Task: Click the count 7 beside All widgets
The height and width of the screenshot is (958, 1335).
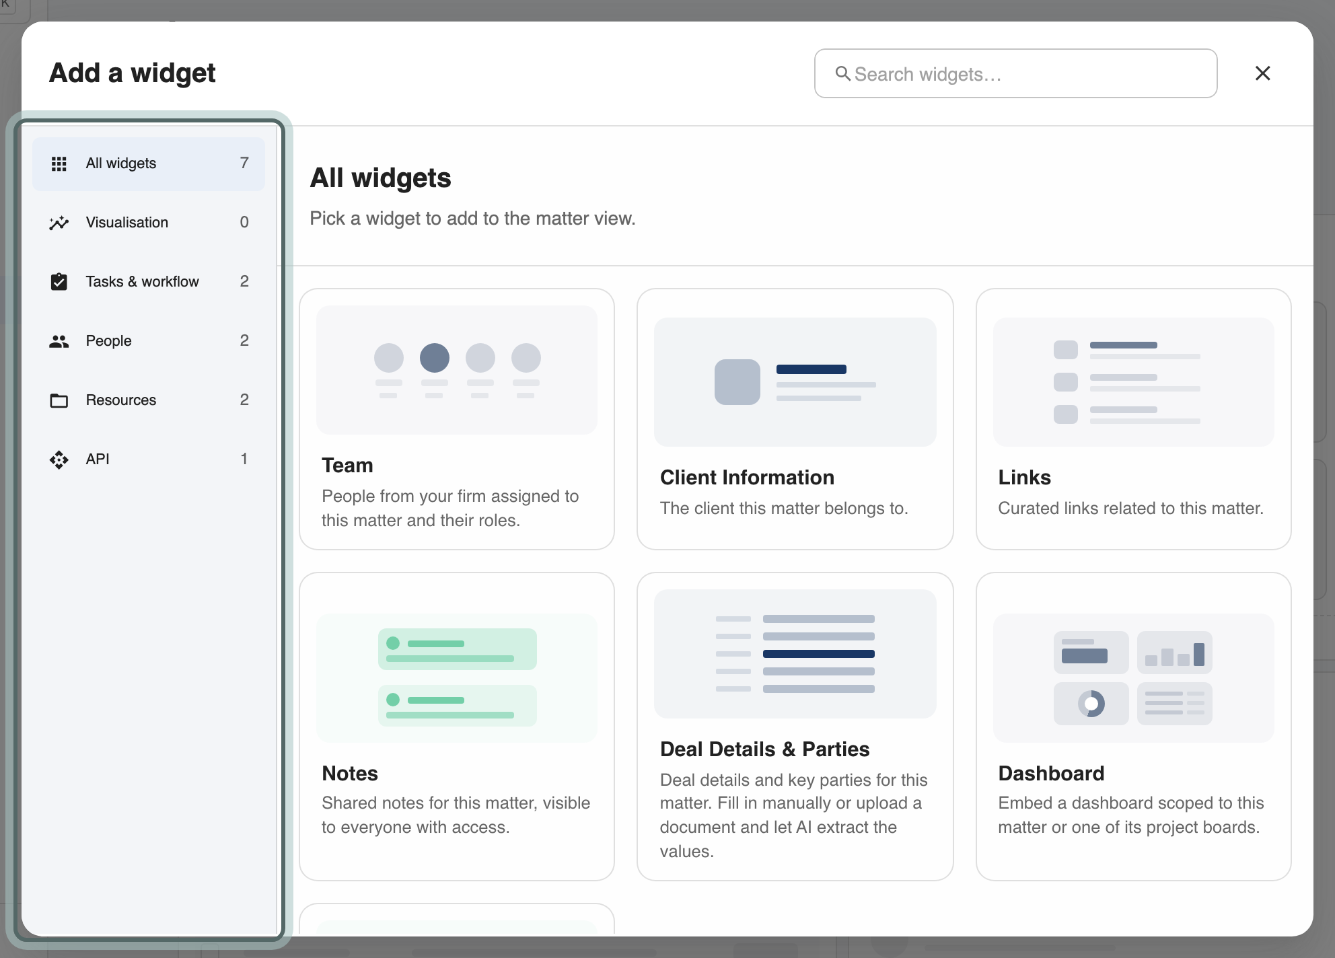Action: coord(244,163)
